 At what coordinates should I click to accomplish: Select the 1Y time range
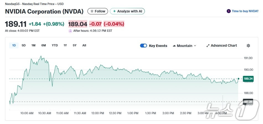pyautogui.click(x=65, y=45)
